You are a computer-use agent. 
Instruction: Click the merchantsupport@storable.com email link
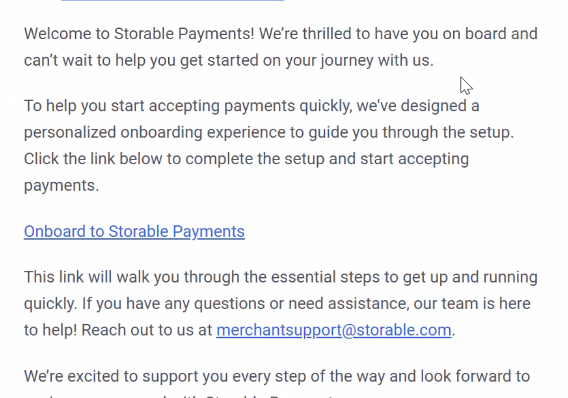pos(334,330)
